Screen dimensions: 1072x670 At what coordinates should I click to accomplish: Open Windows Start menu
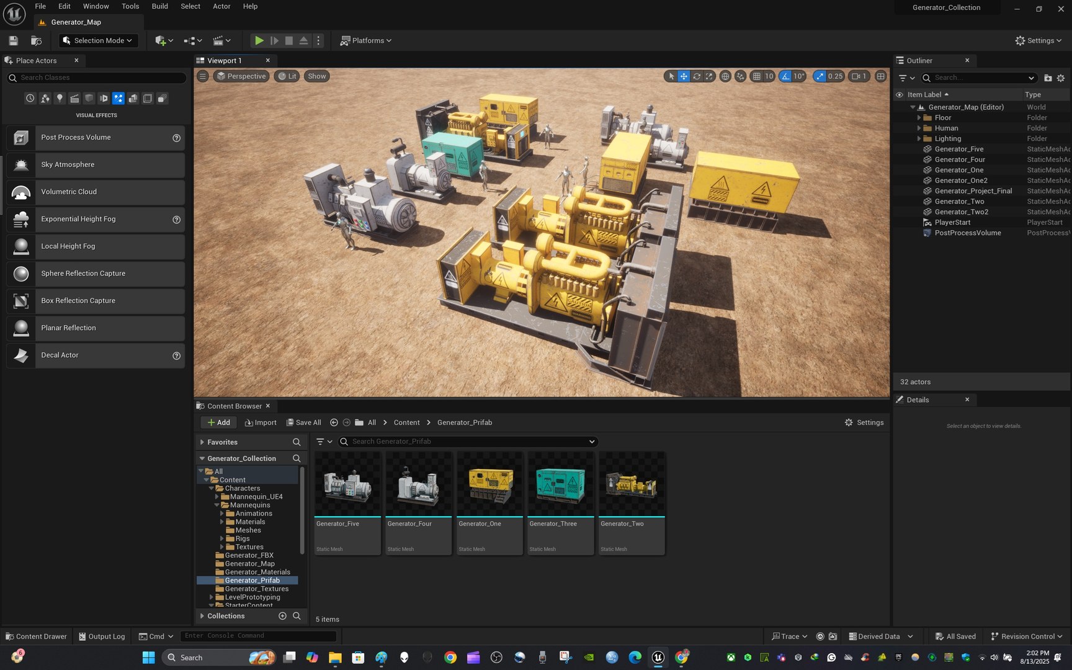coord(148,658)
